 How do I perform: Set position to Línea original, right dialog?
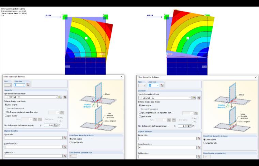(x=204, y=140)
